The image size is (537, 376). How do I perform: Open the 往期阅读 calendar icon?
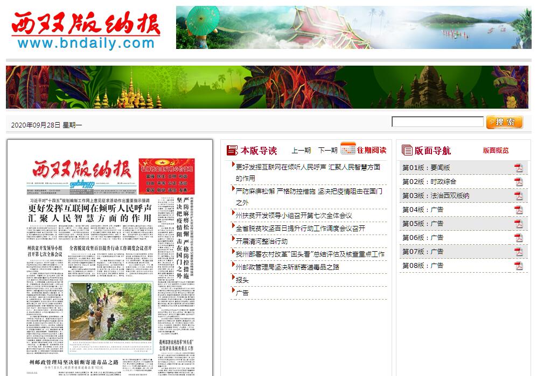tap(348, 149)
